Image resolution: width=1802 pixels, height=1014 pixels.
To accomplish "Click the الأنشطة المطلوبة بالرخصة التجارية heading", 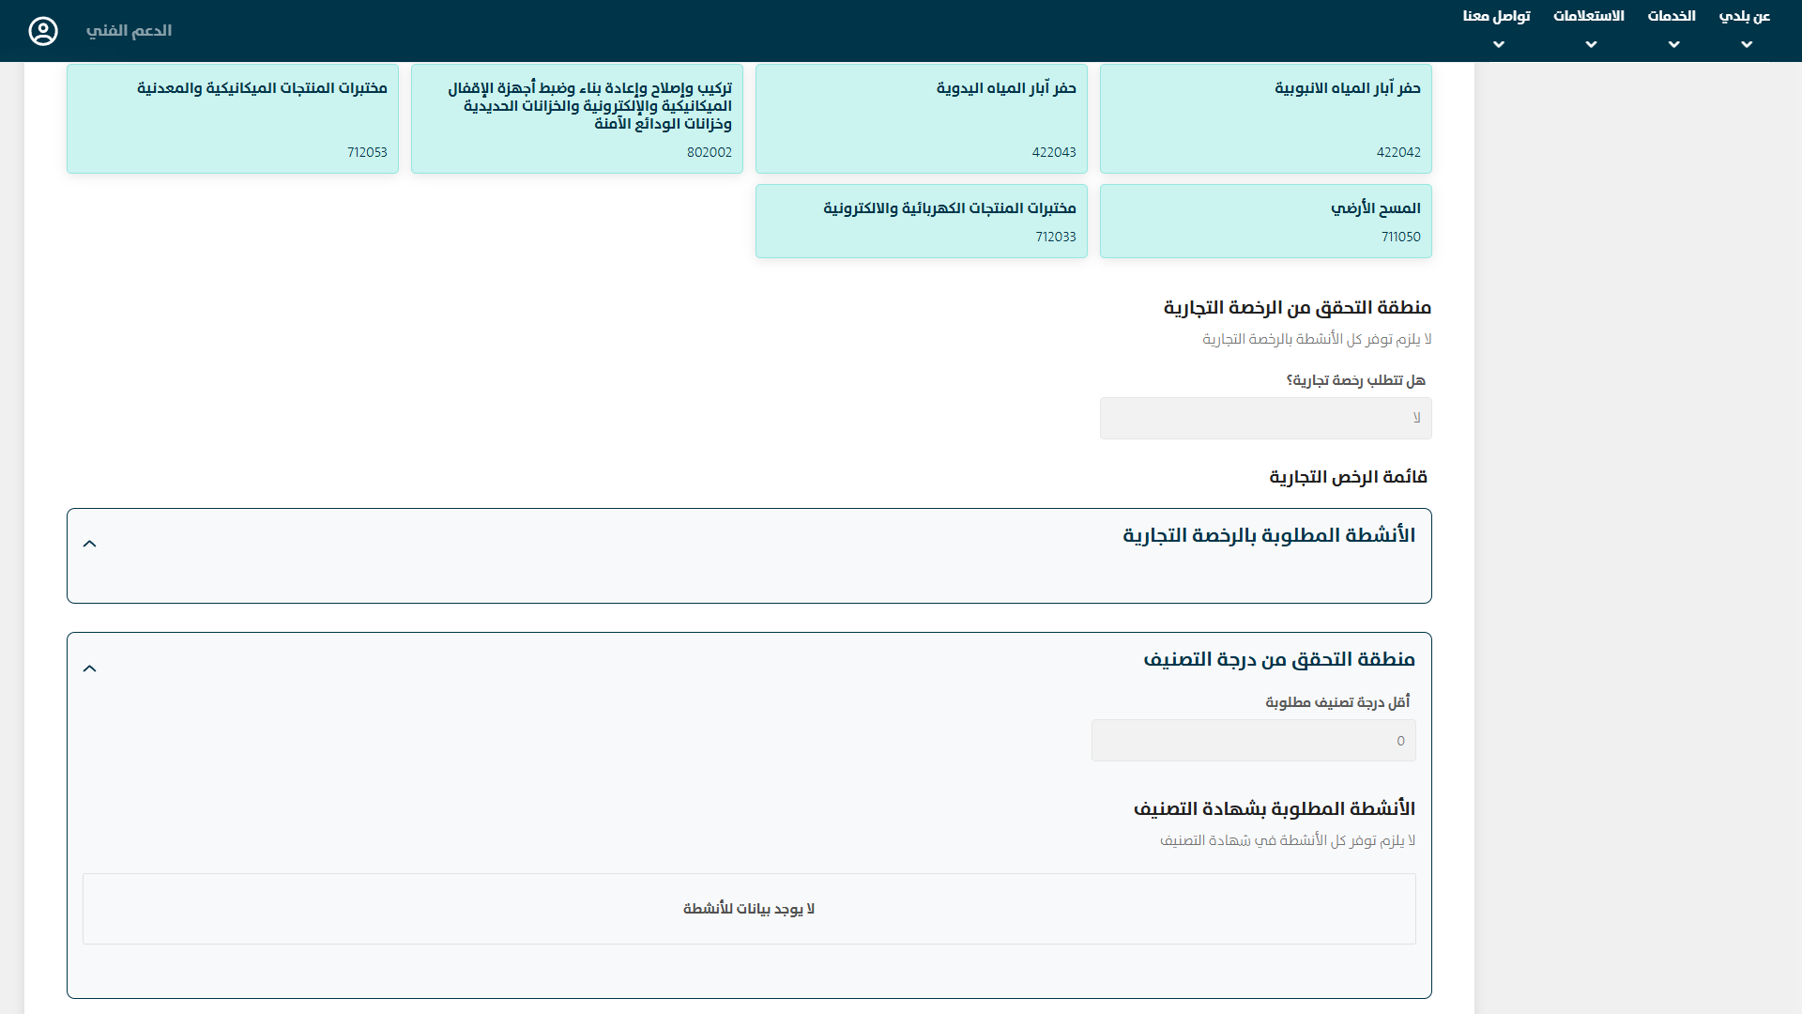I will (x=1269, y=535).
